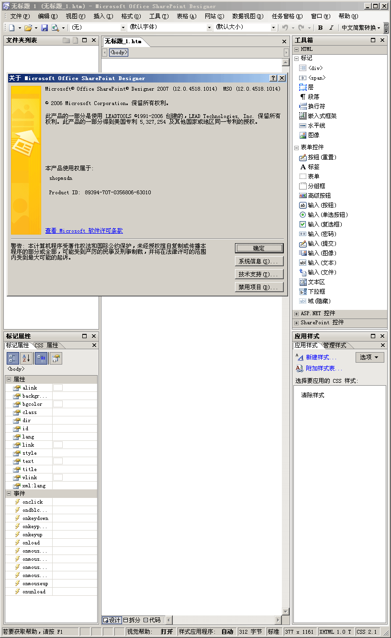Image resolution: width=391 pixels, height=638 pixels.
Task: Switch to the 管理样式 tab
Action: pyautogui.click(x=335, y=345)
